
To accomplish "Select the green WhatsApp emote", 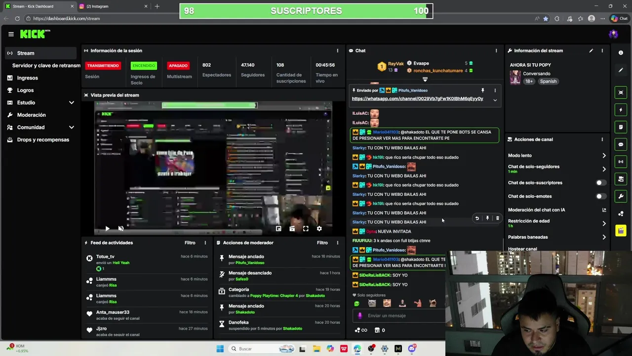I will (357, 304).
